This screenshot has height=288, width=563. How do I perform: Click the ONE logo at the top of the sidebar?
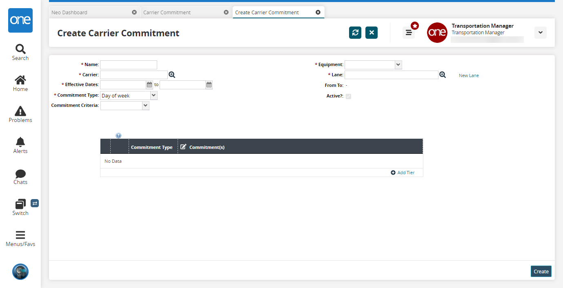point(20,20)
